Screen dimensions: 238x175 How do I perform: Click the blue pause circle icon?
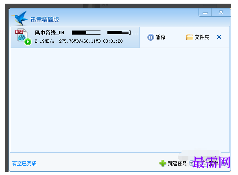(x=151, y=37)
